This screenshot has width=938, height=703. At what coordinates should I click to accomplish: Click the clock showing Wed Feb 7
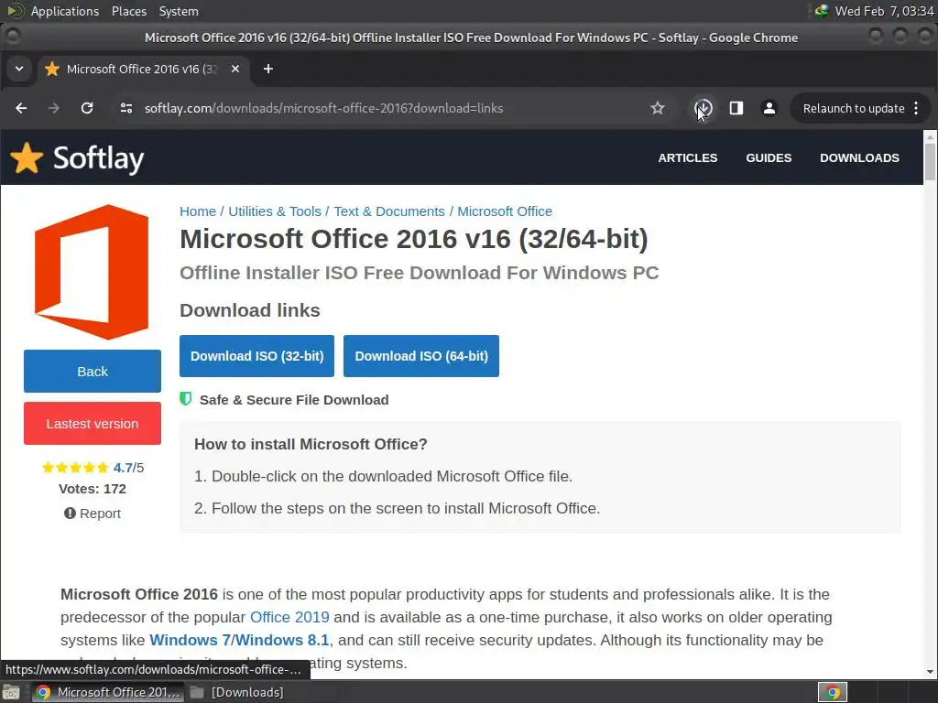884,11
